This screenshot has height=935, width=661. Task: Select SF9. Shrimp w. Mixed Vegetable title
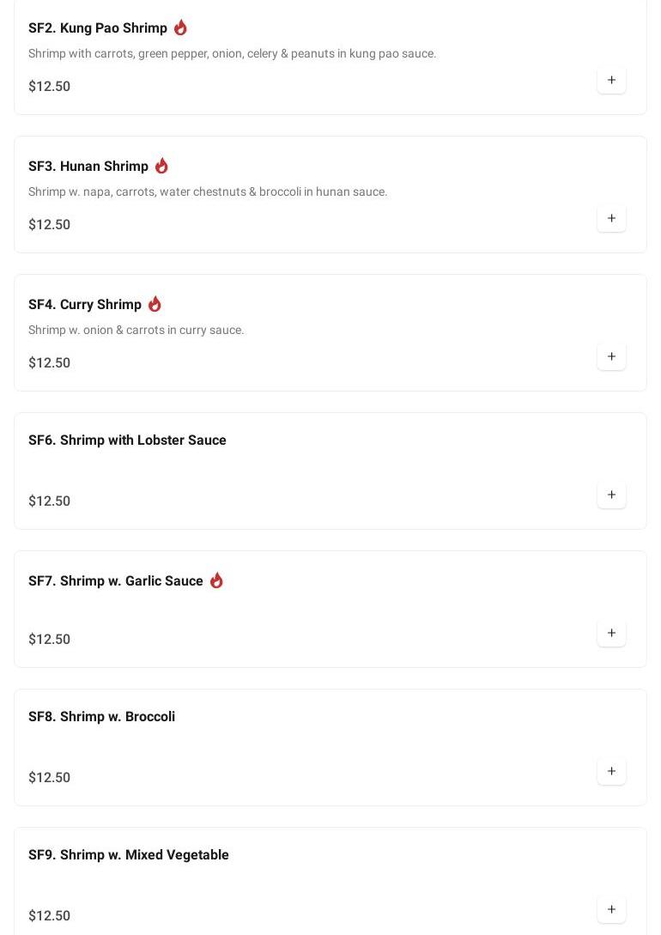coord(129,855)
